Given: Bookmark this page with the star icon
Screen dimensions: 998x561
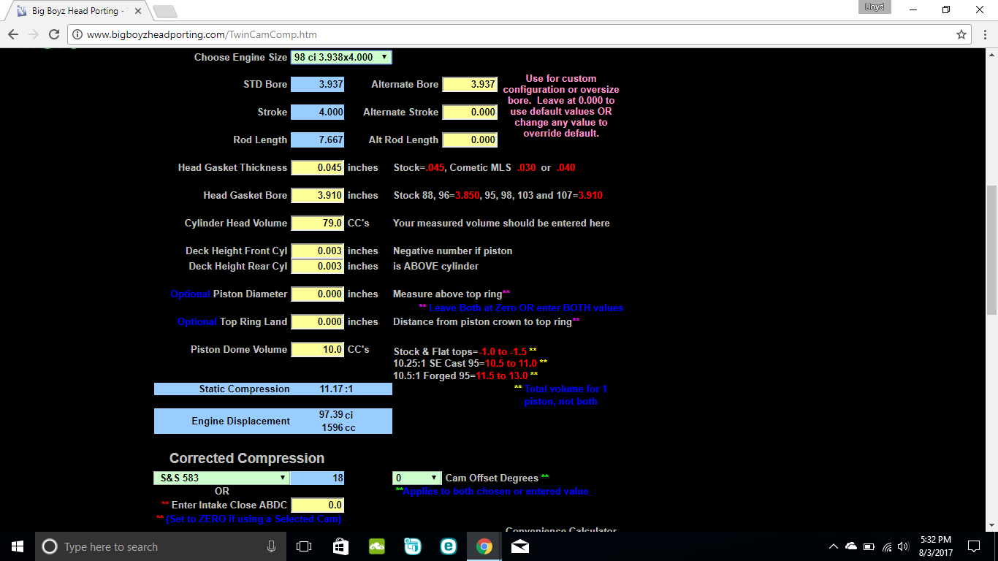Looking at the screenshot, I should 961,34.
